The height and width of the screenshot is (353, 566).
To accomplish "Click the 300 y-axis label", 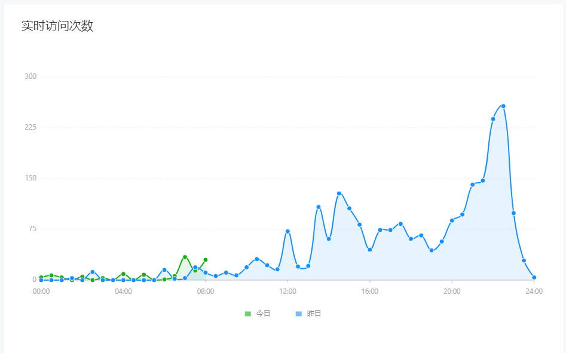I will tap(30, 76).
